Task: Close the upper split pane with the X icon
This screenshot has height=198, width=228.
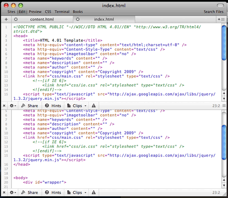Action: coord(4,106)
